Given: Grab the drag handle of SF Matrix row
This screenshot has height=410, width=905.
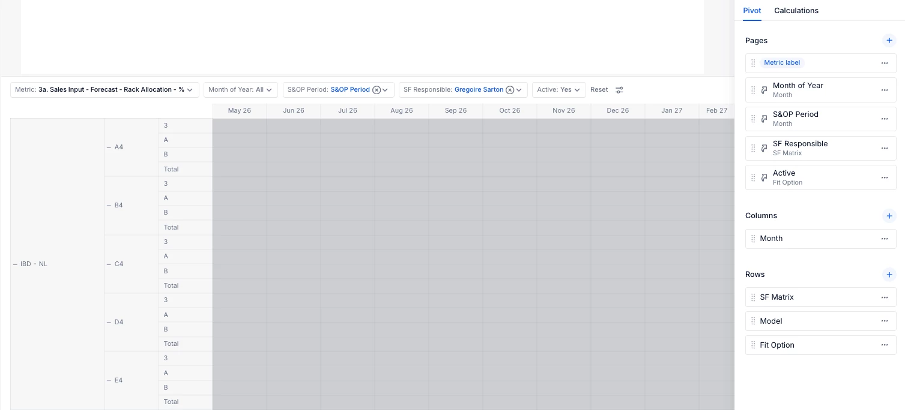Looking at the screenshot, I should (x=753, y=297).
